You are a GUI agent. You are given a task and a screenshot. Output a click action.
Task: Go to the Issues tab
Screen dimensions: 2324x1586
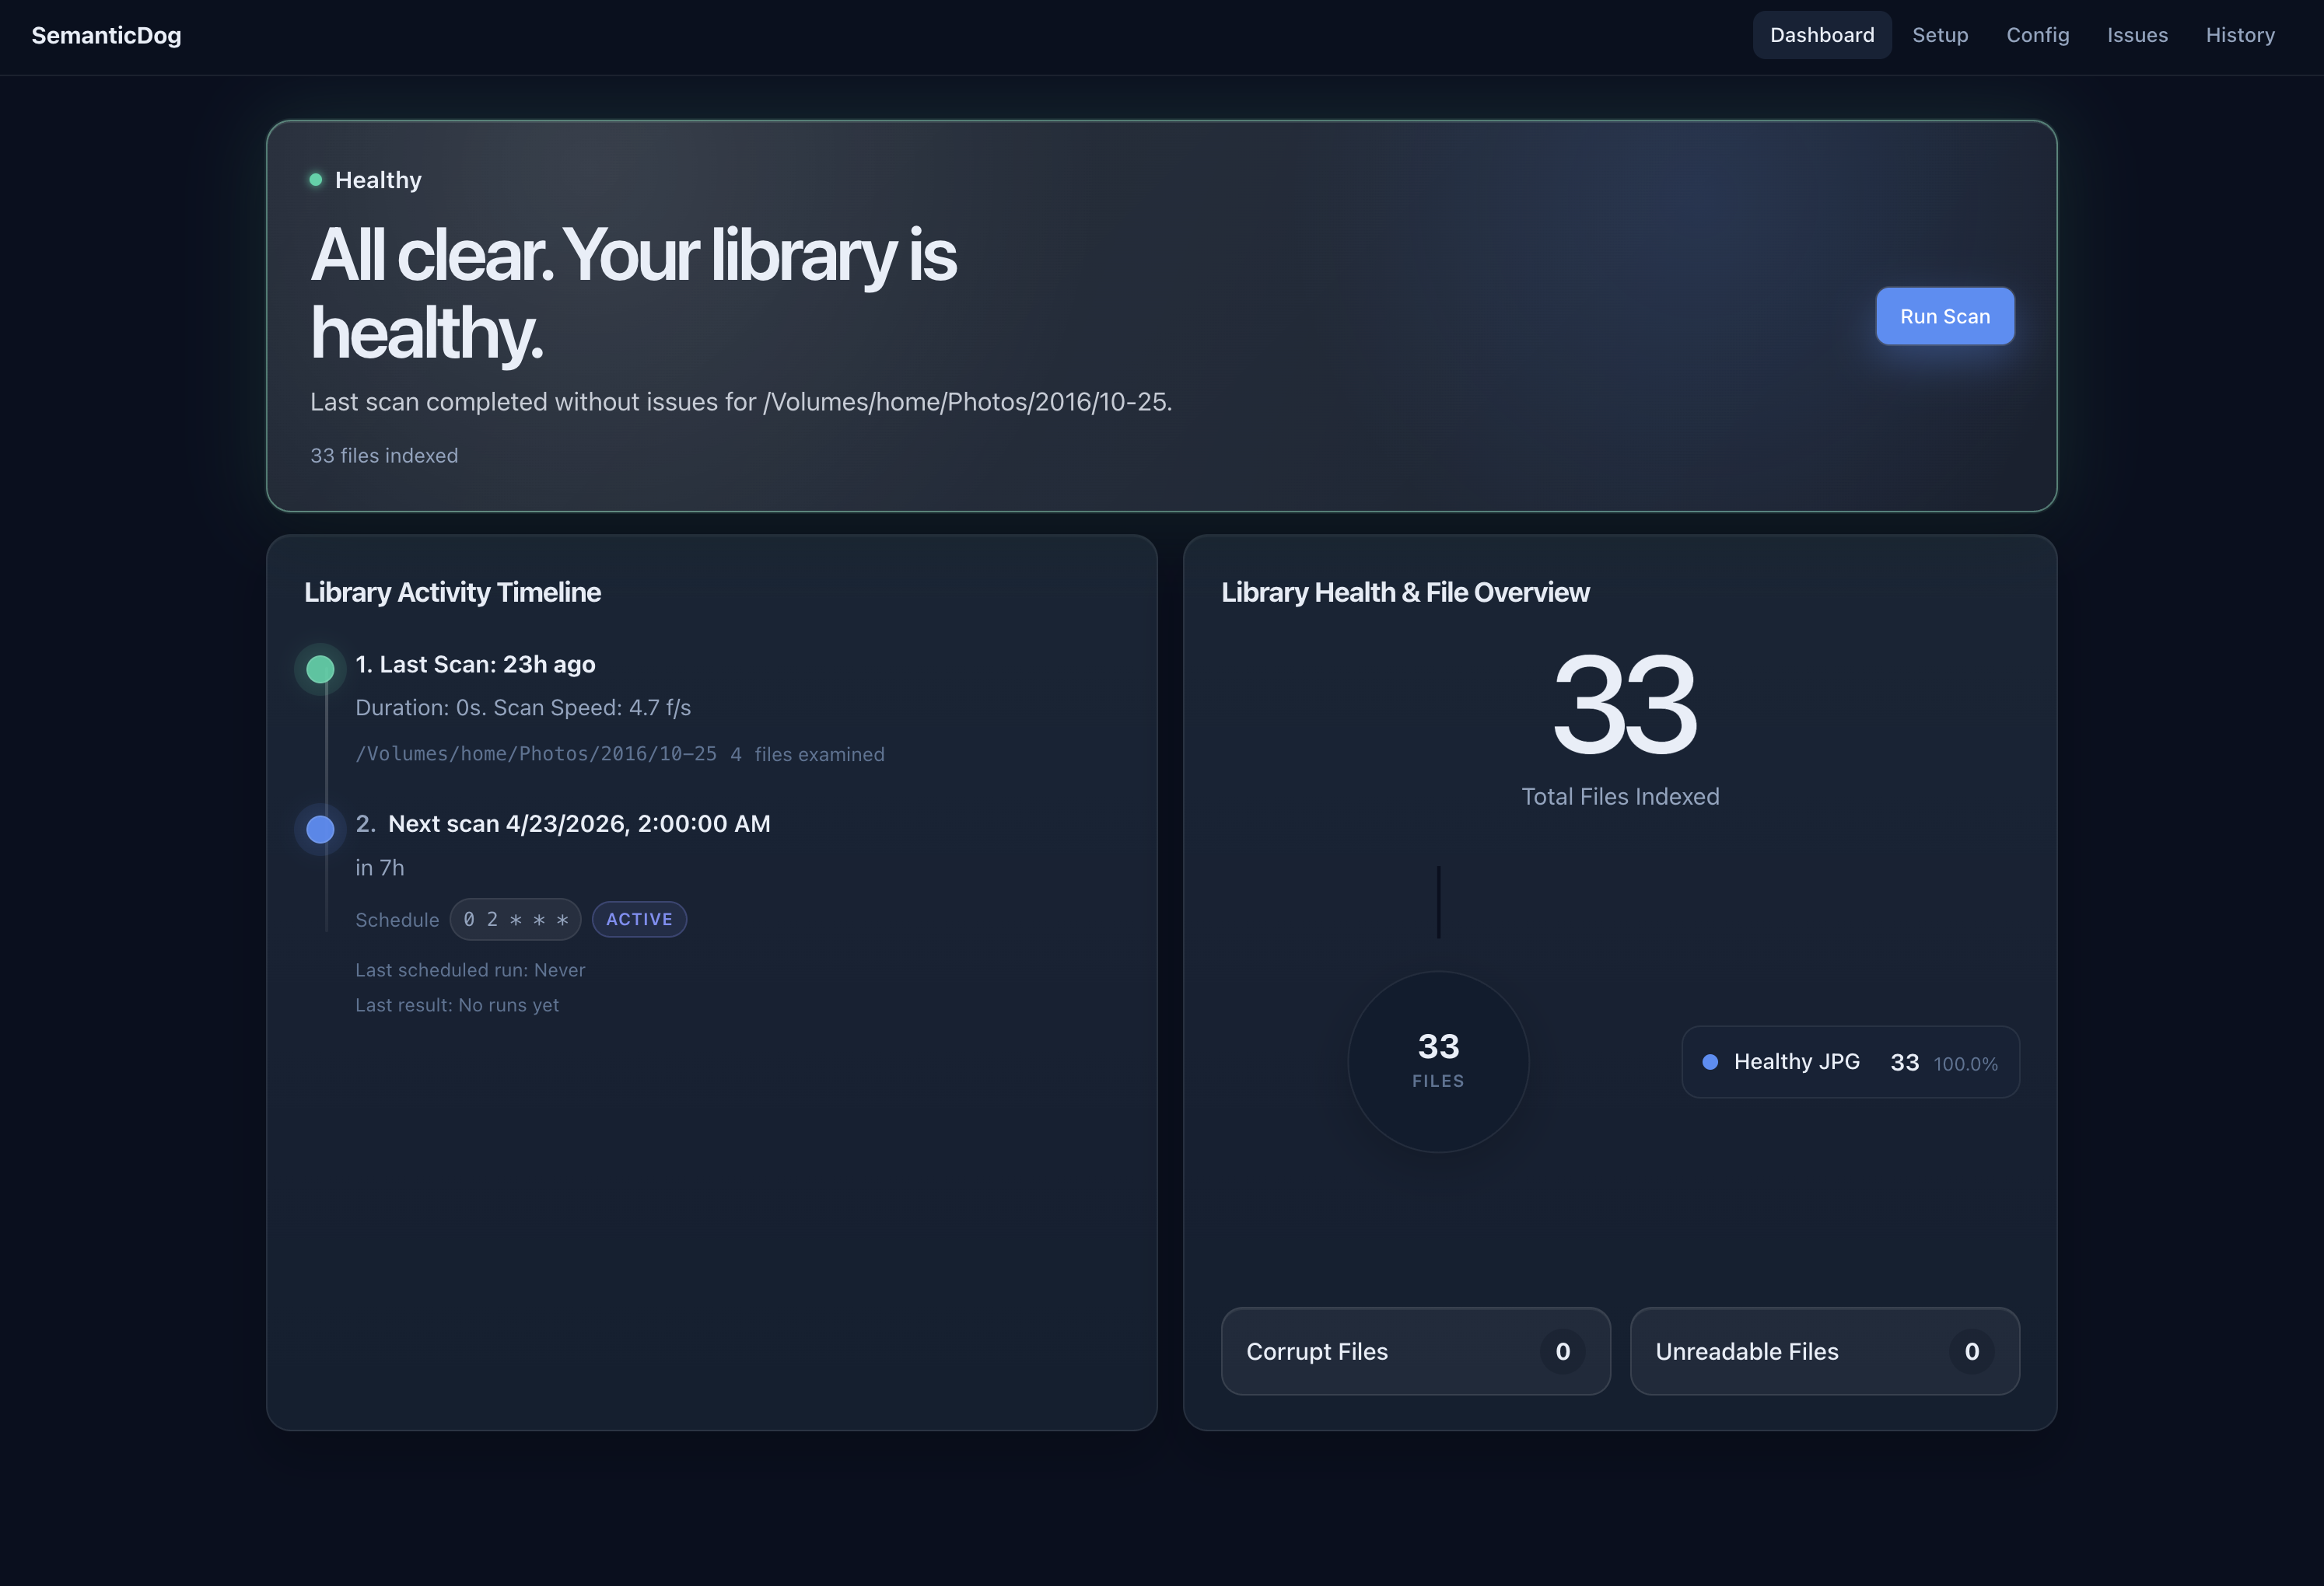point(2137,35)
